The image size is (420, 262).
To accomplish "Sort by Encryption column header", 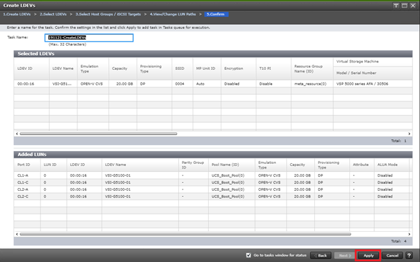I will [x=238, y=69].
